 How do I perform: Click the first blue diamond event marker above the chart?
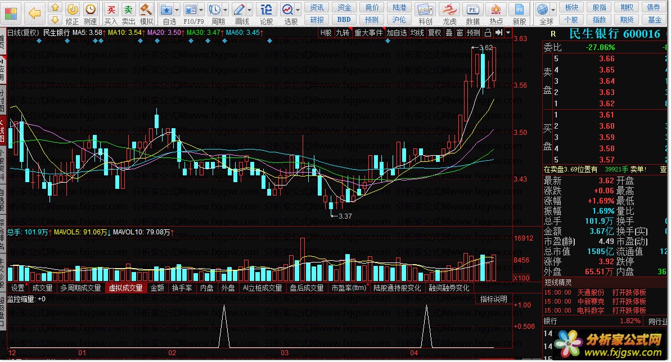click(x=39, y=40)
